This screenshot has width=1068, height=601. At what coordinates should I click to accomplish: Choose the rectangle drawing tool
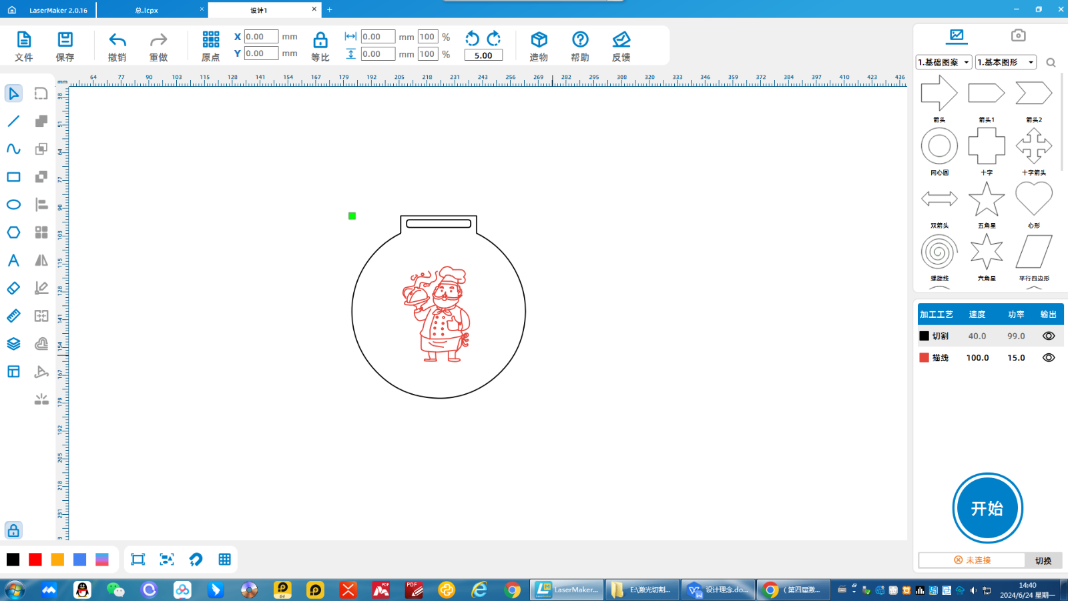[13, 177]
